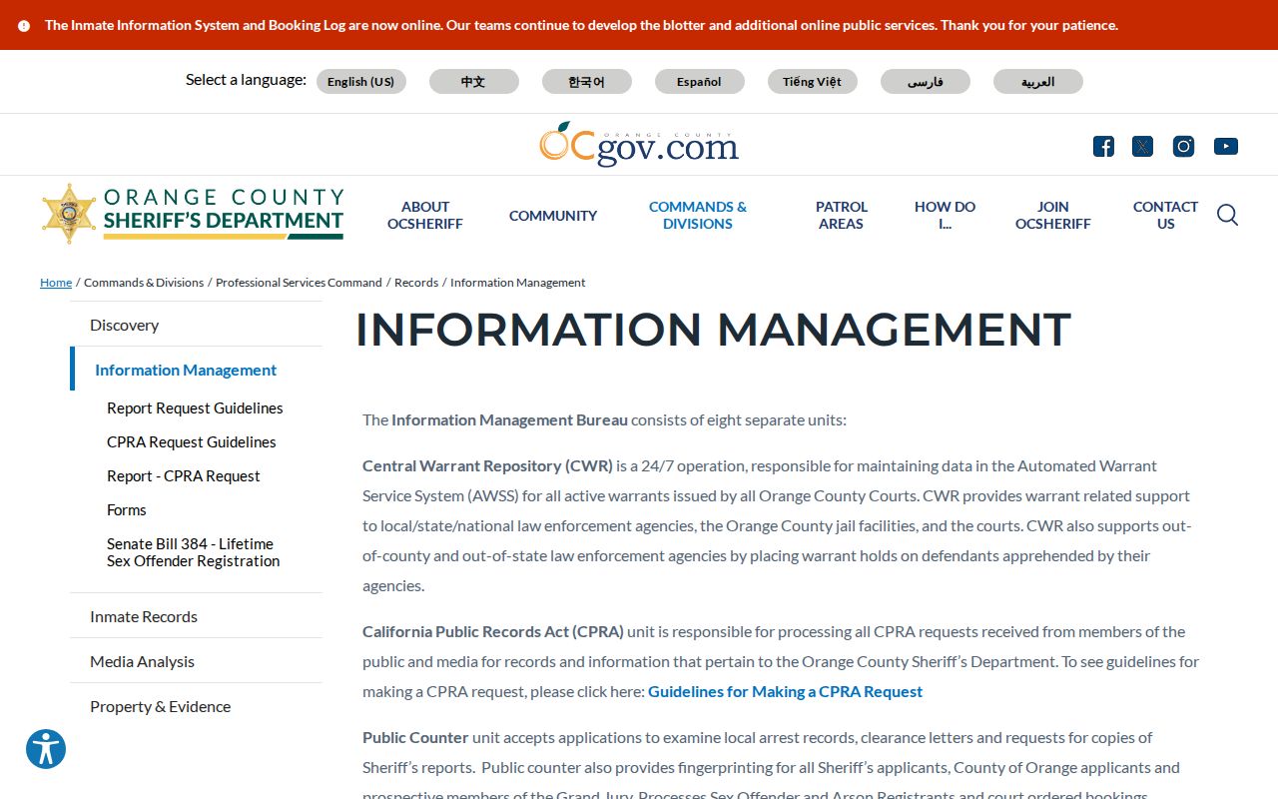
Task: Click 'Records' breadcrumb text
Action: click(x=416, y=283)
